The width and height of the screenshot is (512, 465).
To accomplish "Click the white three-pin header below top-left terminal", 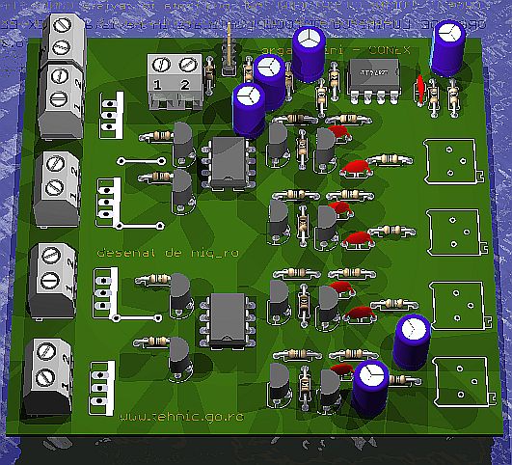I will 111,115.
